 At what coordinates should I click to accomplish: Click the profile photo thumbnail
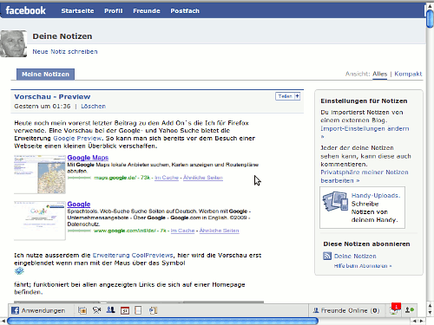[13, 43]
